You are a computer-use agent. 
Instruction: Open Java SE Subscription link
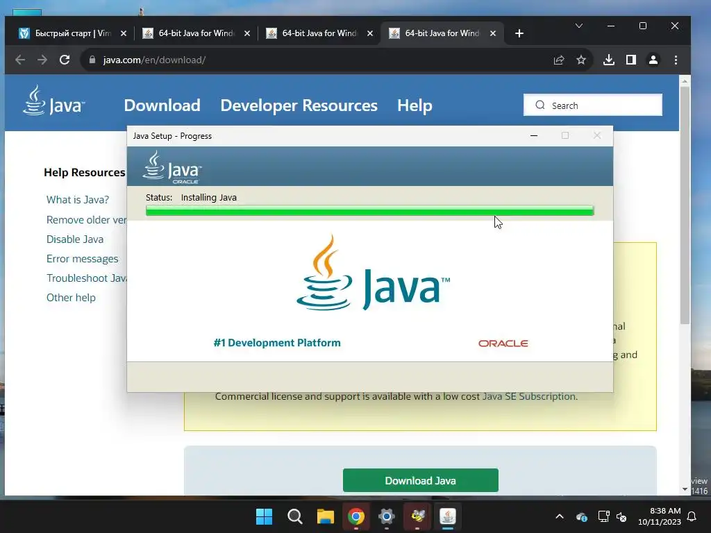(x=528, y=396)
